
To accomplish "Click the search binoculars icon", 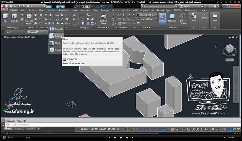I will [177, 6].
